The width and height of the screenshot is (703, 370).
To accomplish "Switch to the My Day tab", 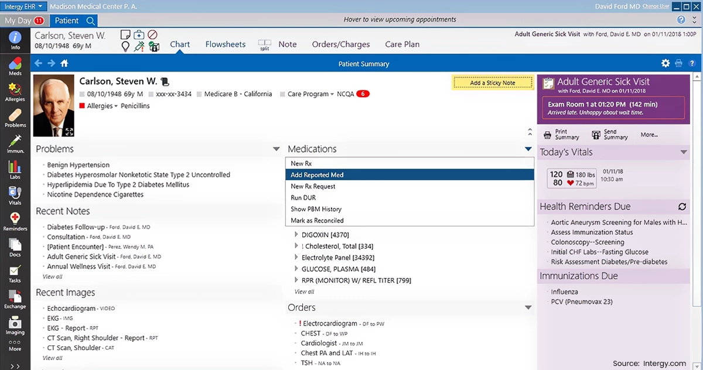I will tap(24, 20).
